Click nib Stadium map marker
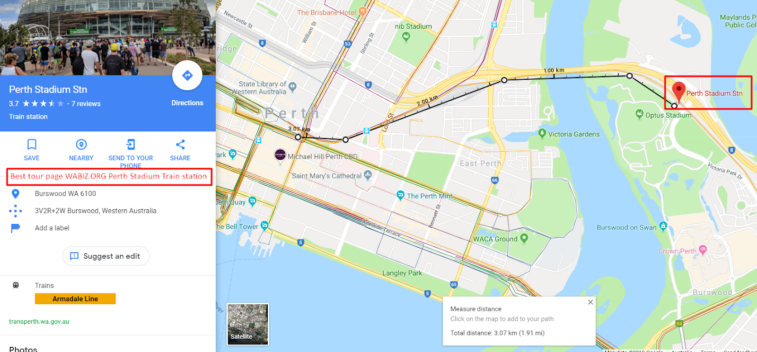This screenshot has height=352, width=757. tap(406, 37)
